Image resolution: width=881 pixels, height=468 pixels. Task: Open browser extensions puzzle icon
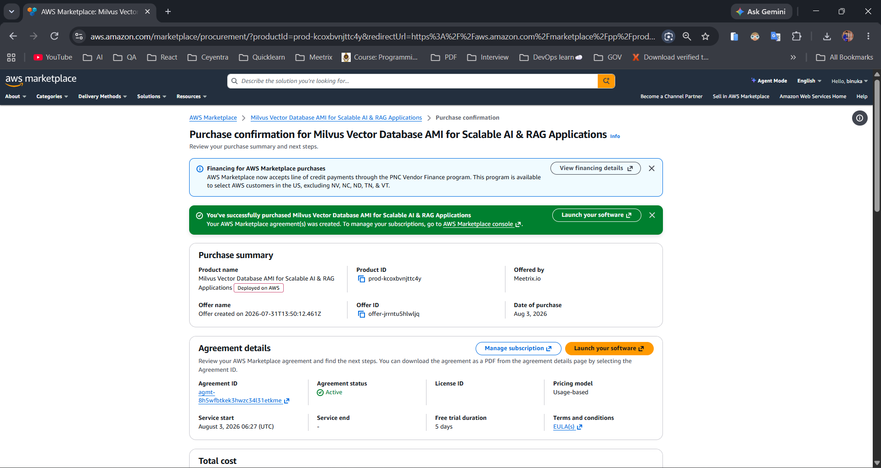797,36
